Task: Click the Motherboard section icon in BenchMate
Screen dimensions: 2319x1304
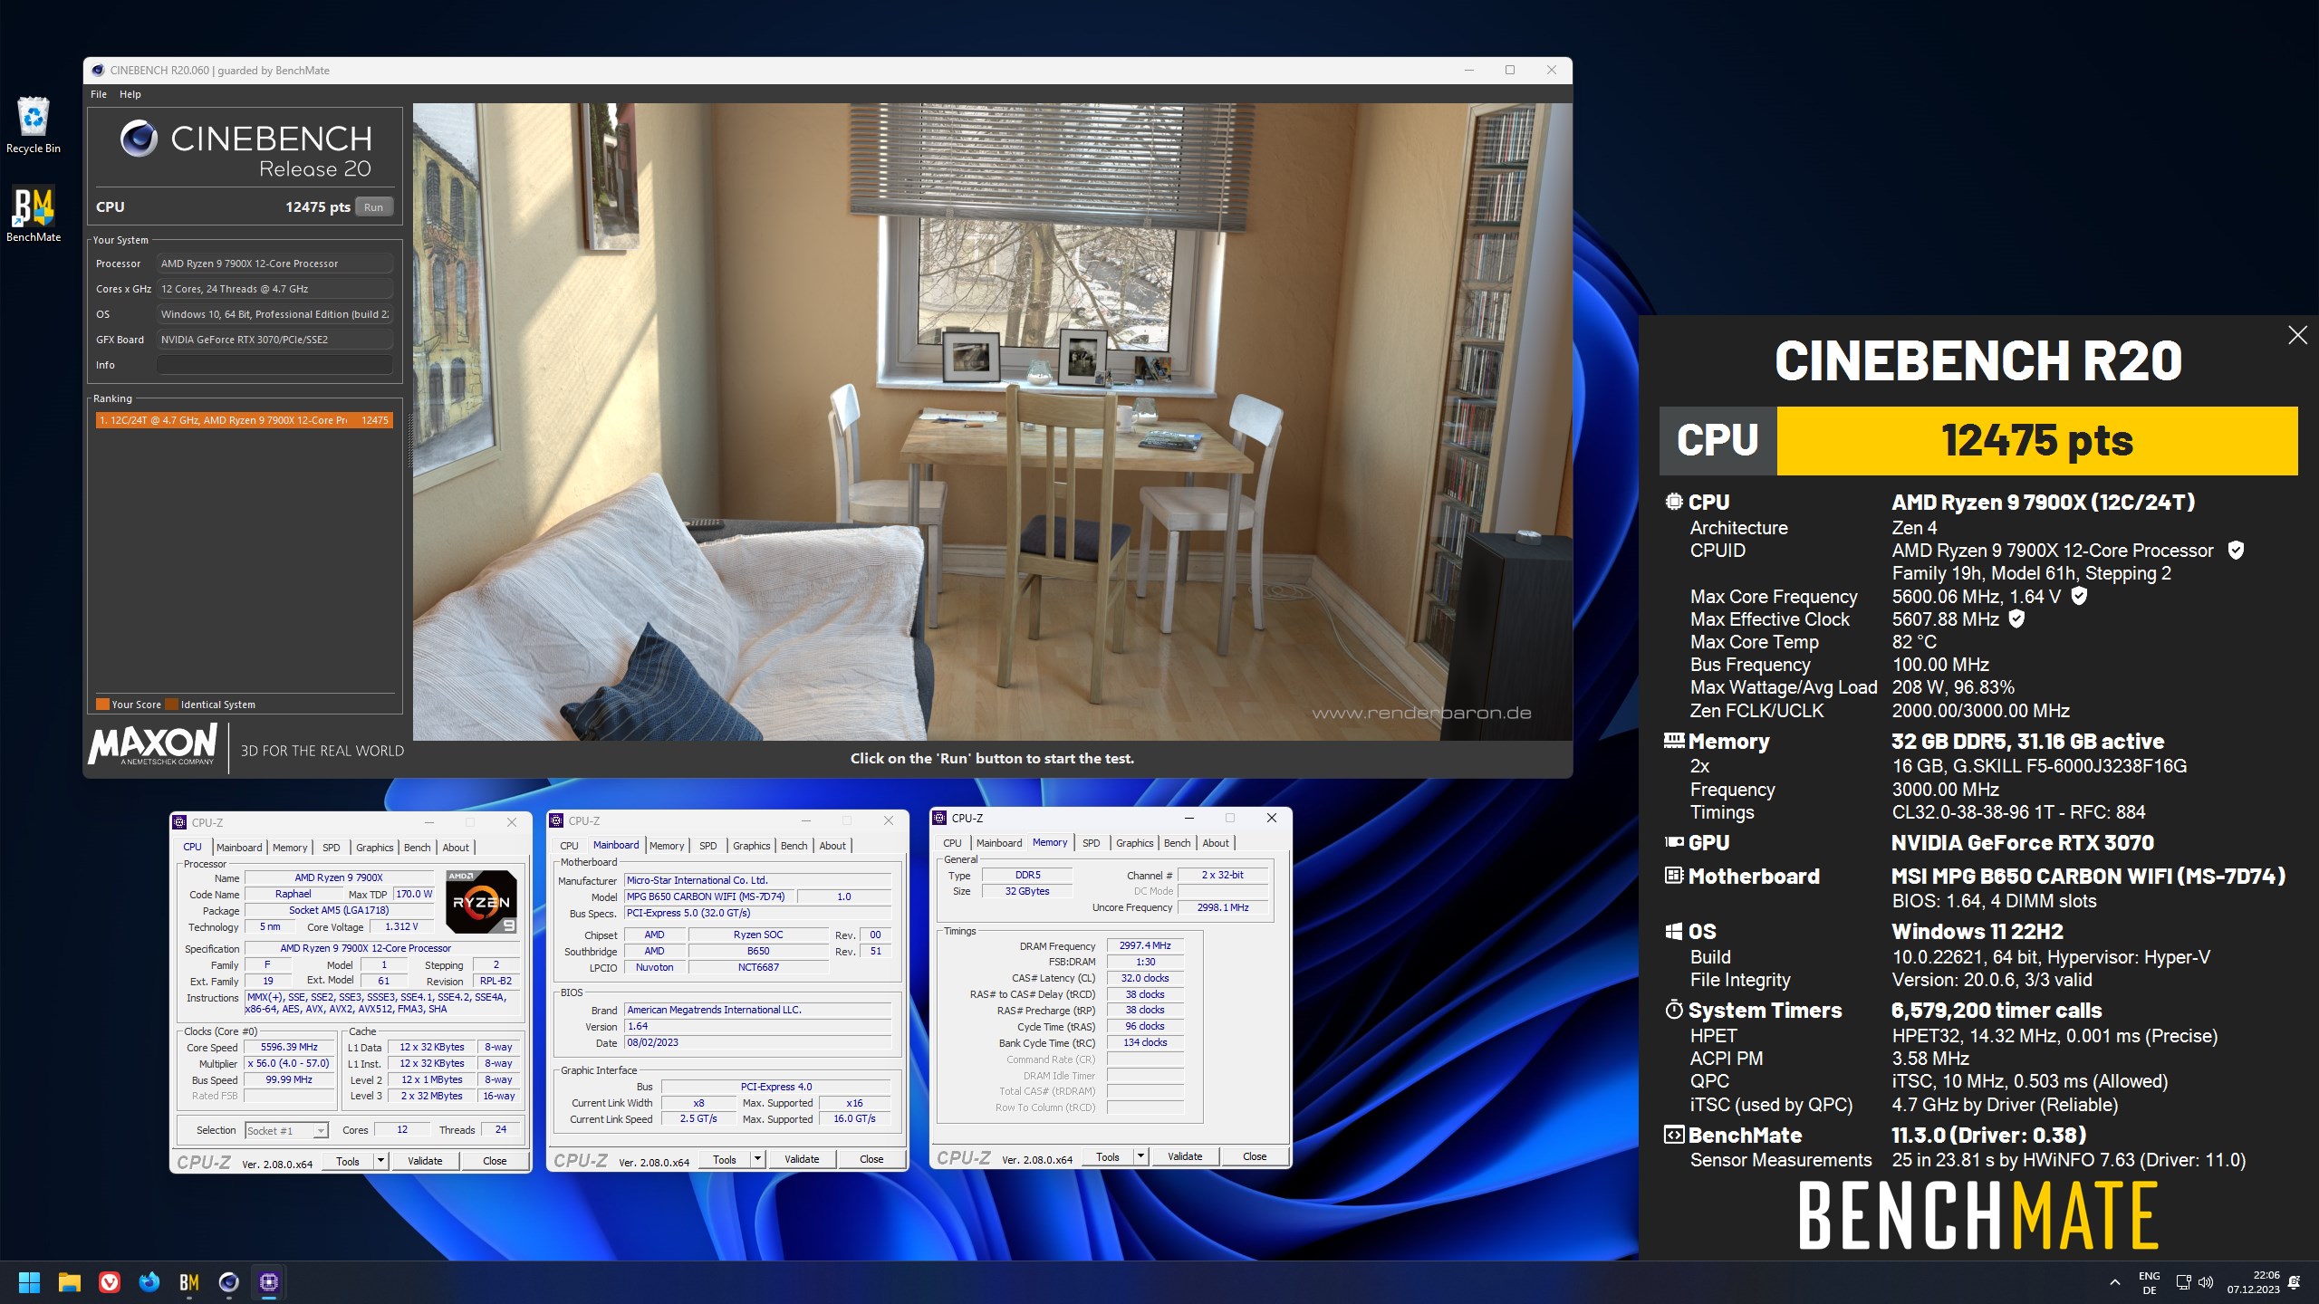Action: (x=1673, y=876)
